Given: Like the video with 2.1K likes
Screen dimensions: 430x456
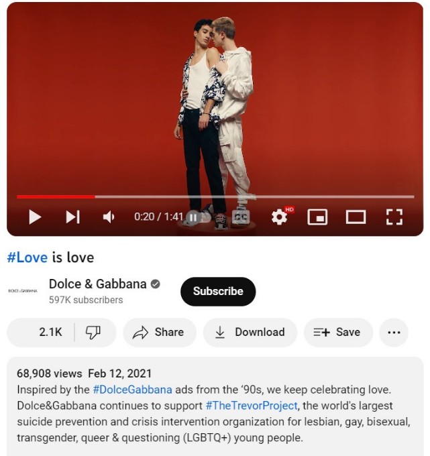Looking at the screenshot, I should (41, 332).
